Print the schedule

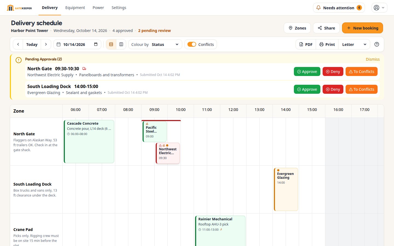pos(327,44)
